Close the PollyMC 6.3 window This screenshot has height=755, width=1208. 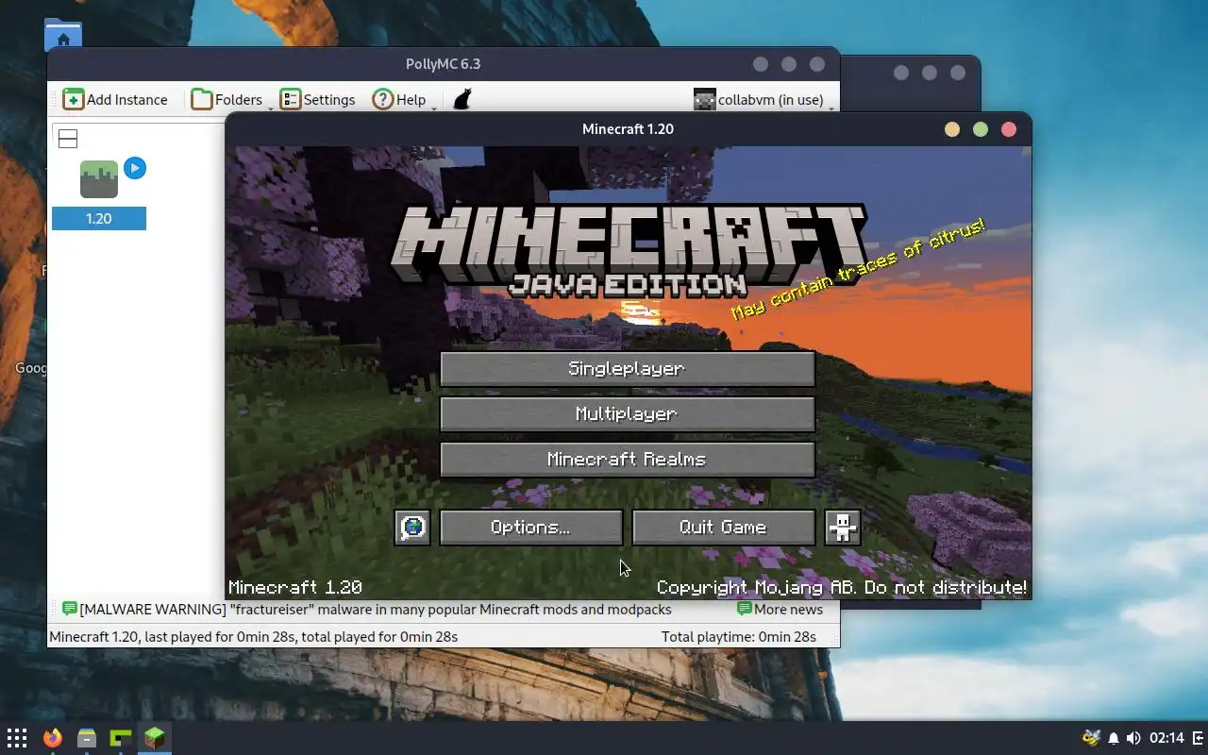point(817,64)
